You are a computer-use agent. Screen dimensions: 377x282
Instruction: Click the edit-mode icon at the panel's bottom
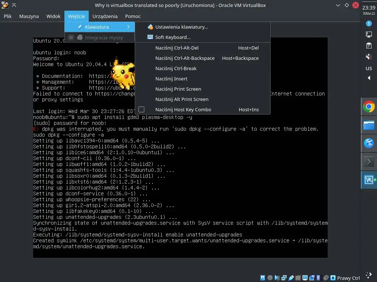pos(369,275)
